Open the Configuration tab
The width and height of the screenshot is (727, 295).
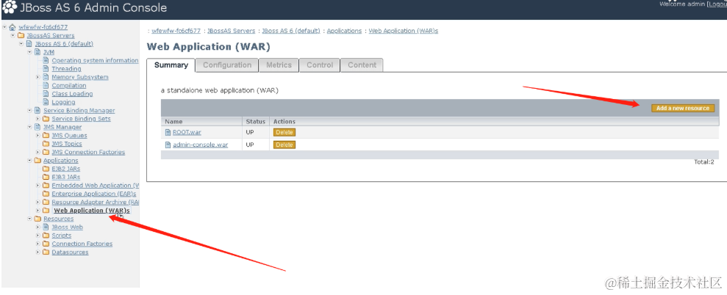click(227, 65)
